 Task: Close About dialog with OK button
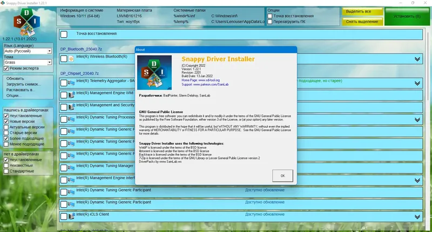[x=282, y=175]
